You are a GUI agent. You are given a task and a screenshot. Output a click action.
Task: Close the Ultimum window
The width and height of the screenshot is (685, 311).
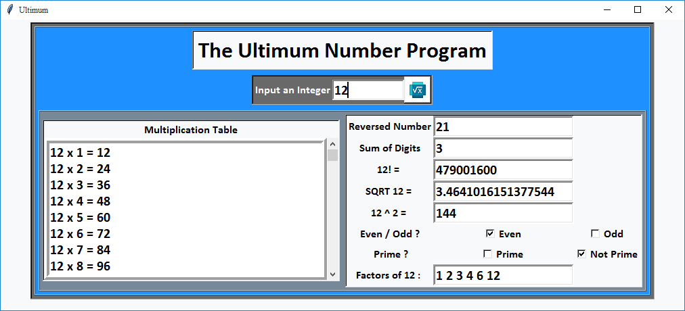[668, 9]
